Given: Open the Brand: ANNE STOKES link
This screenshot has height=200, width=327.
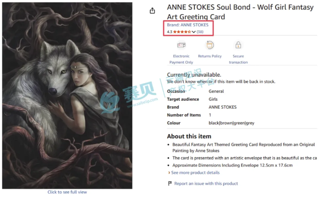Looking at the screenshot, I should 187,25.
